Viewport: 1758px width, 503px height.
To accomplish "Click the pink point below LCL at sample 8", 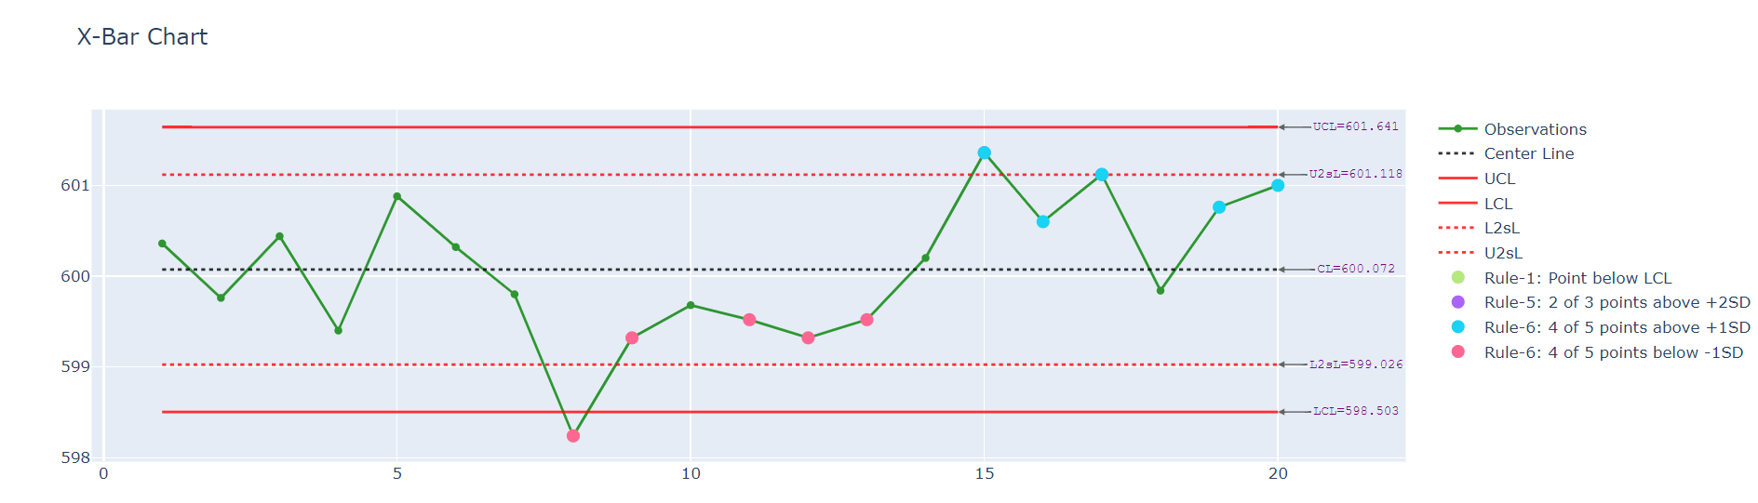I will point(573,436).
